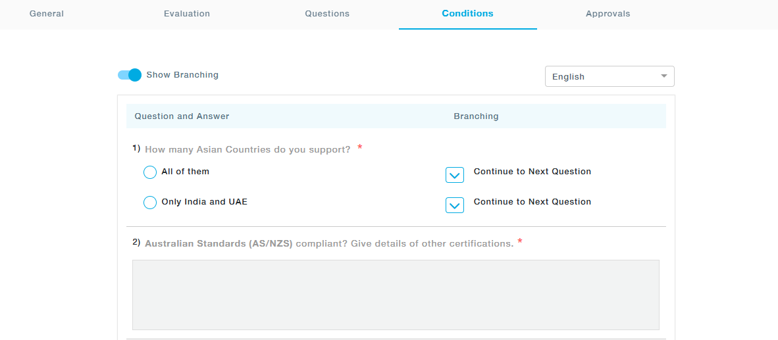Click the question "How many Asian Countries do you support?"

click(247, 149)
